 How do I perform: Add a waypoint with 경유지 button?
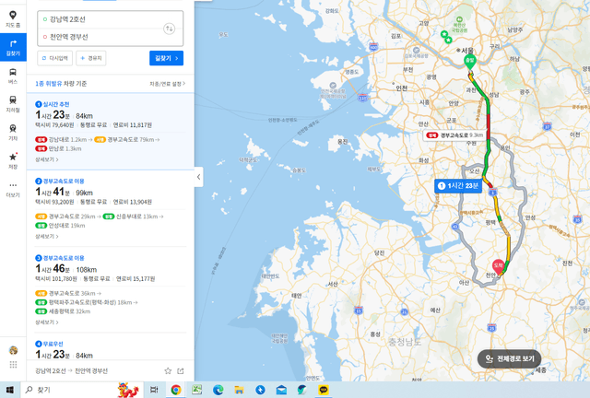click(91, 58)
